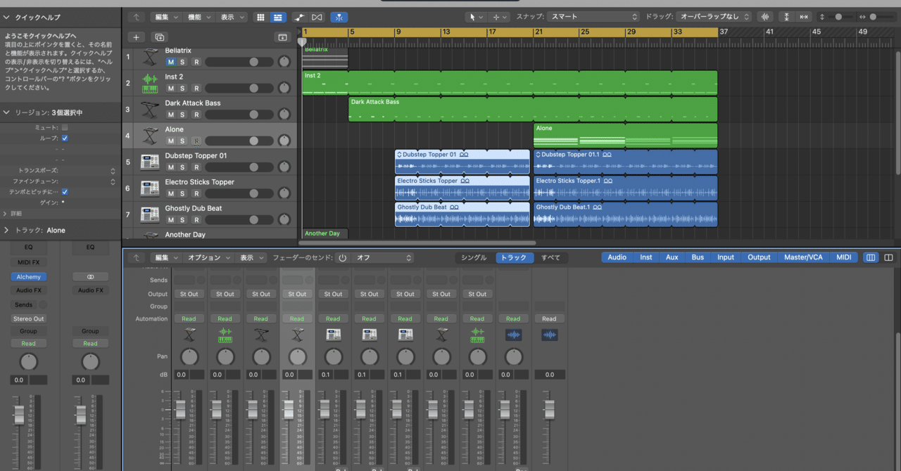Collapse the リージョン: 3個選択中 inspector section

(6, 111)
